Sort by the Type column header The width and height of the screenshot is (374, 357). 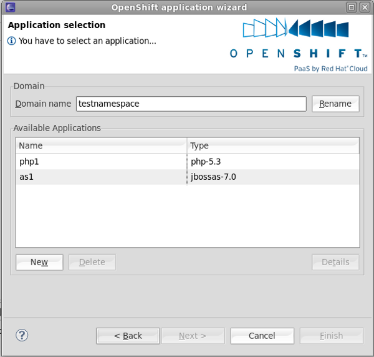point(273,145)
